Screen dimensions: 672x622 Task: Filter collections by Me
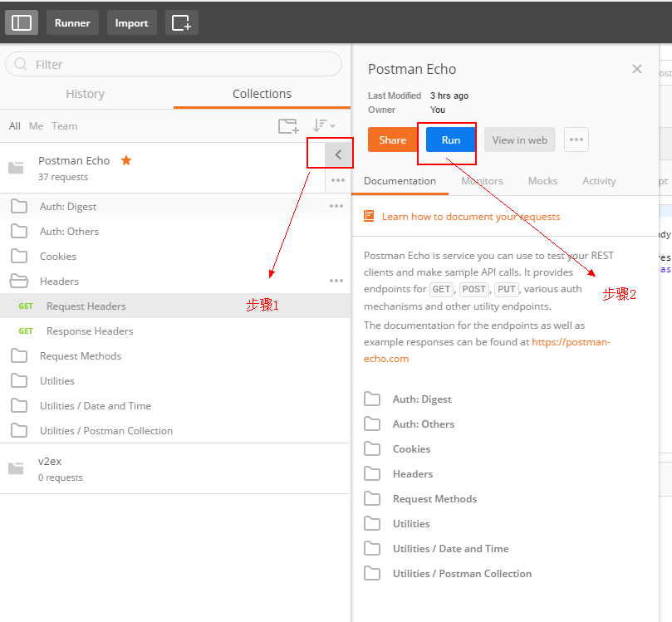coord(36,126)
